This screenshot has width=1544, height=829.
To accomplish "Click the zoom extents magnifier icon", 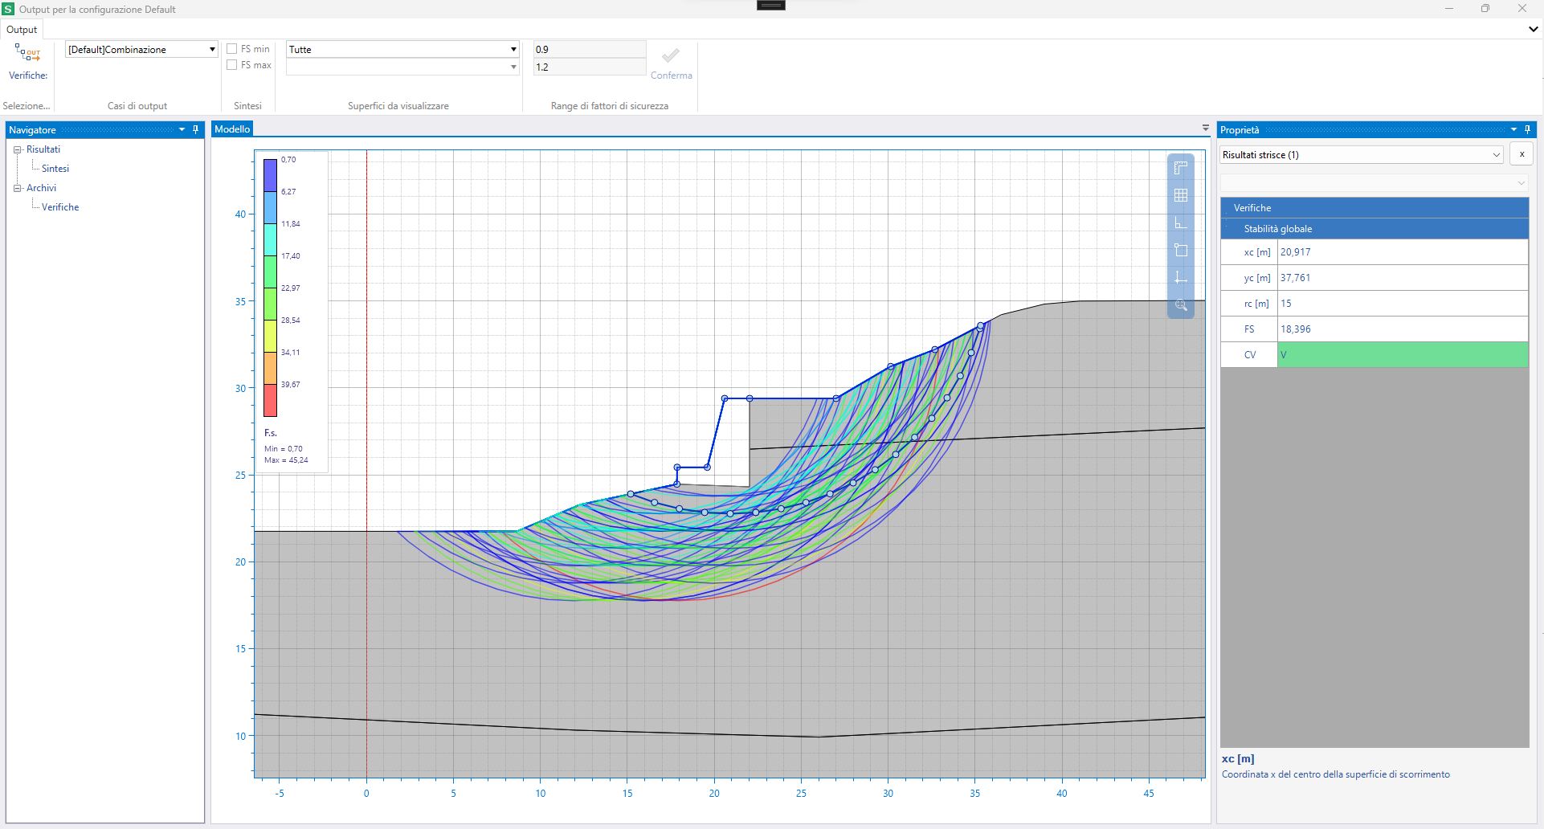I will tap(1180, 305).
